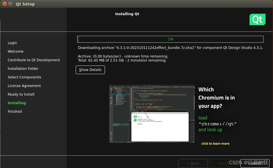Select the Installation Folder step
273x168 pixels.
click(23, 69)
